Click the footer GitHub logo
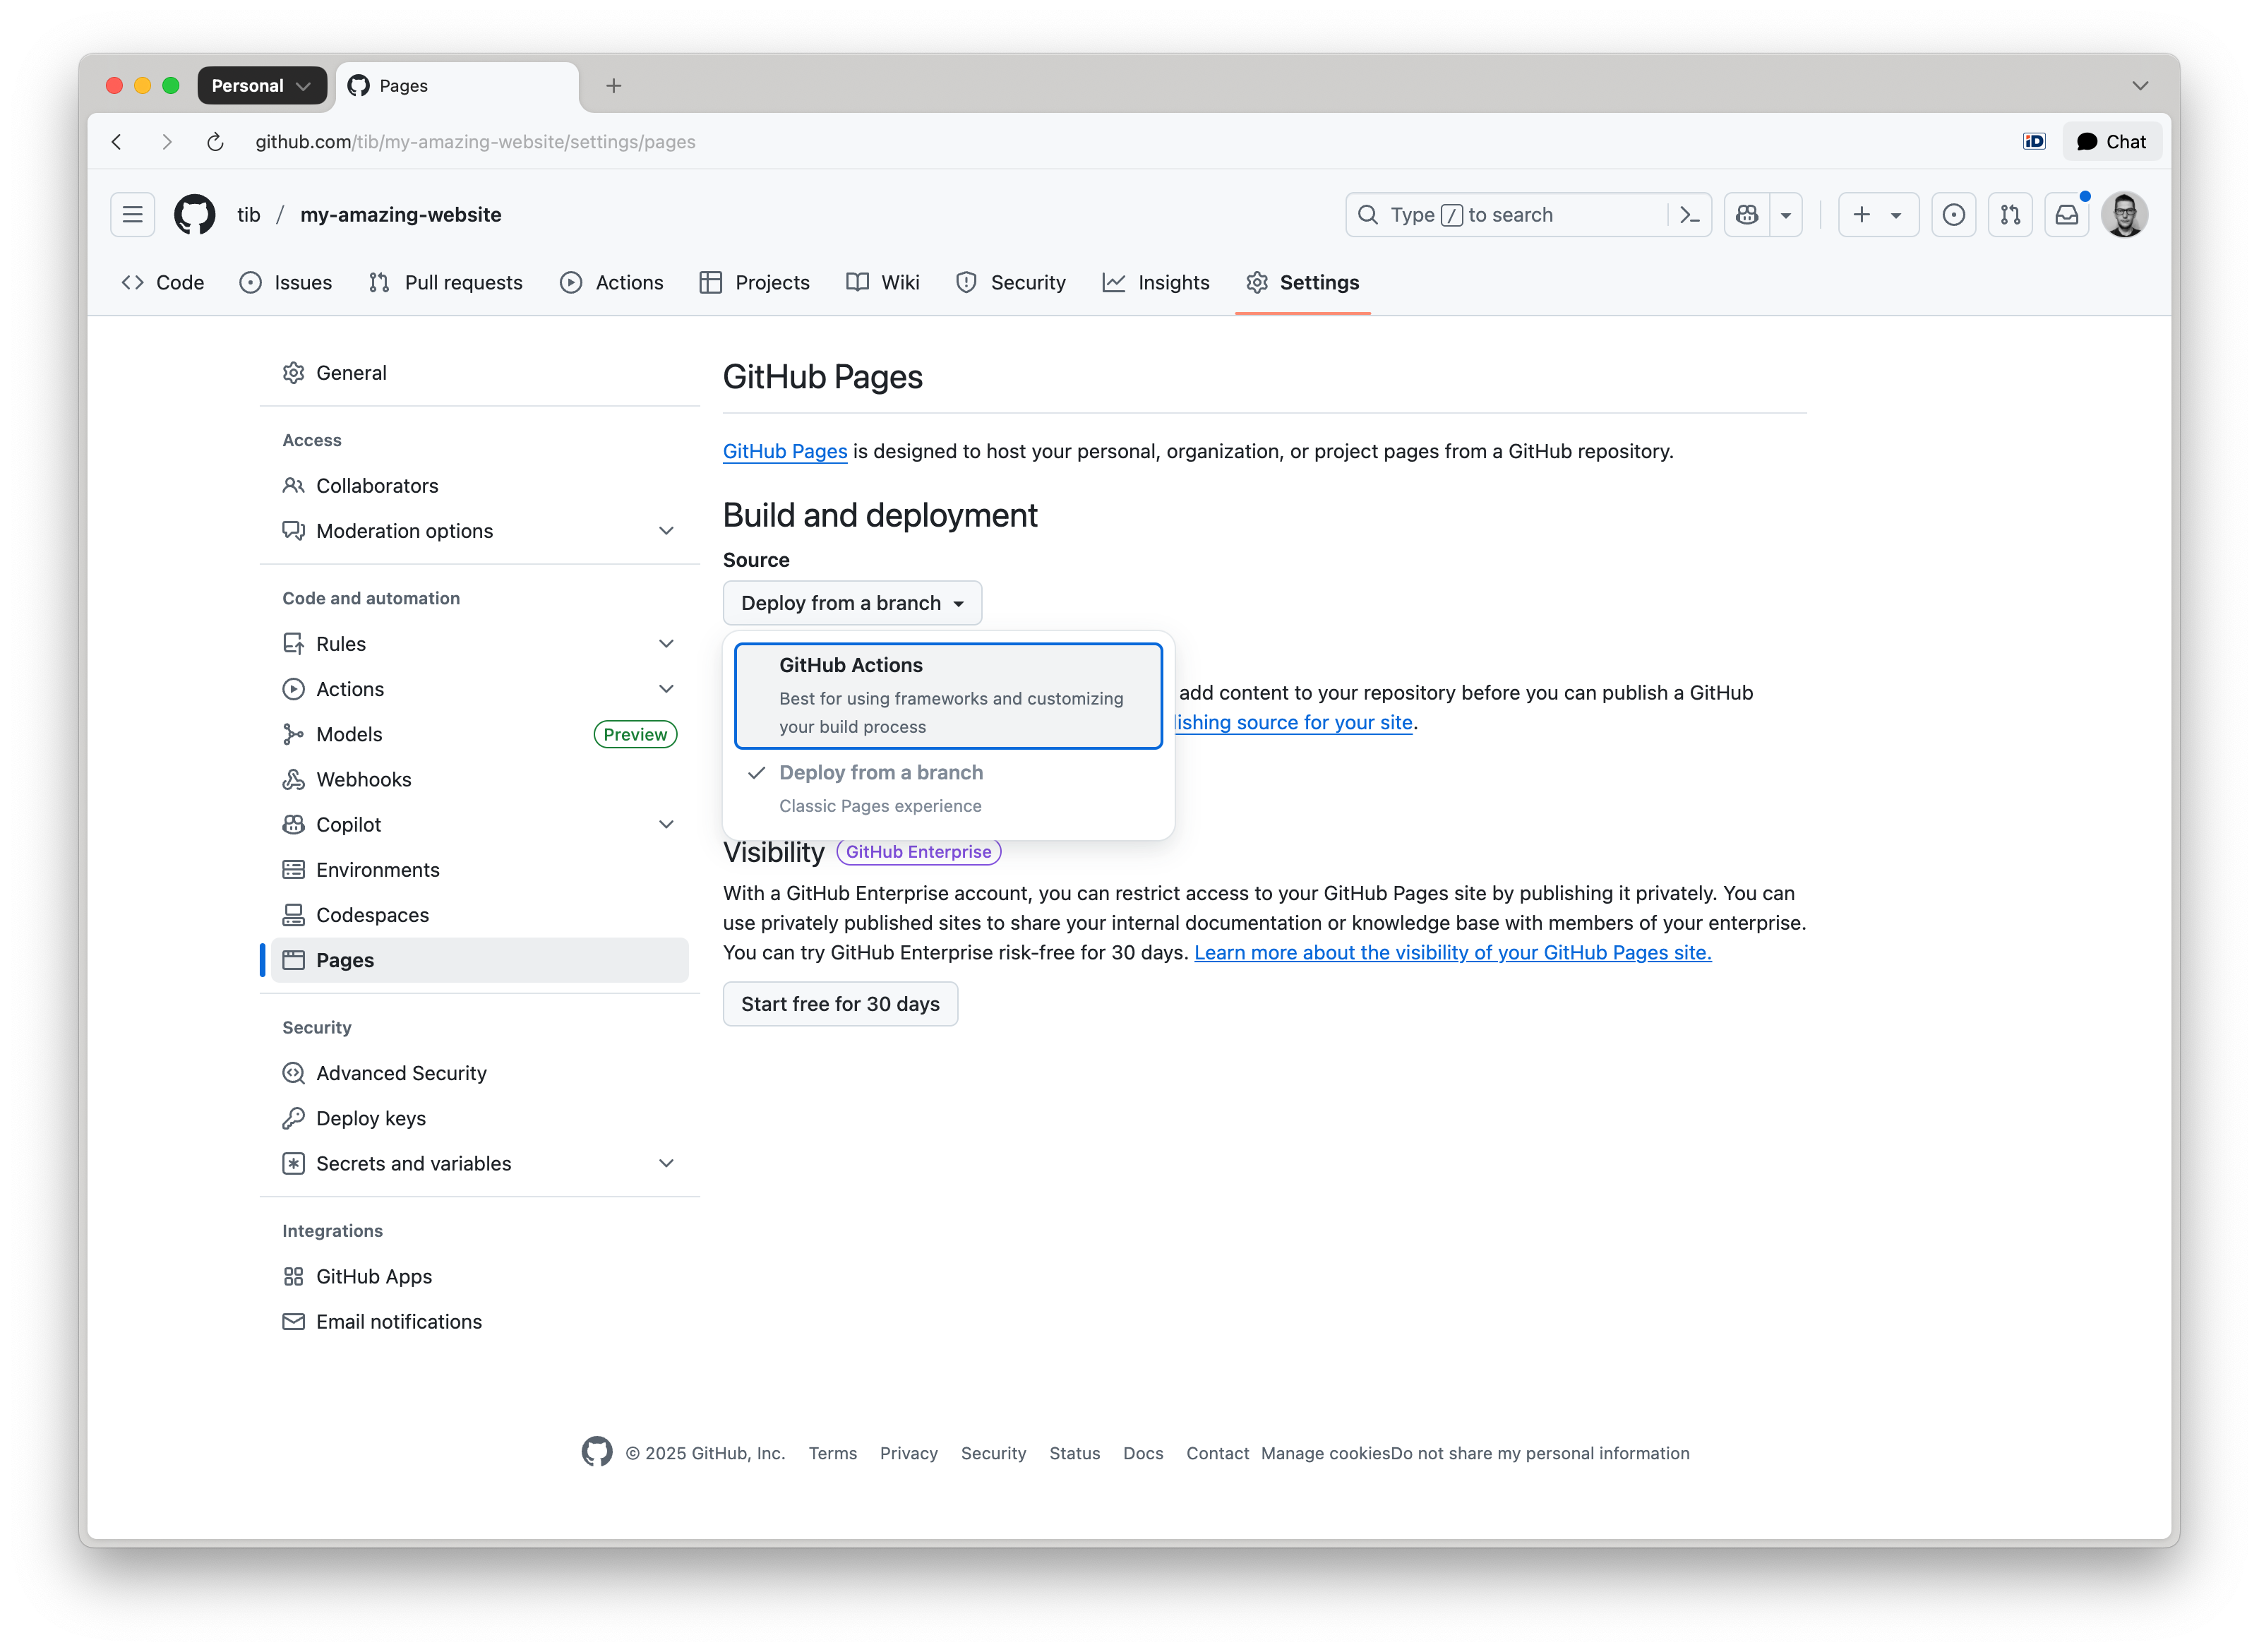This screenshot has width=2259, height=1652. pos(597,1452)
